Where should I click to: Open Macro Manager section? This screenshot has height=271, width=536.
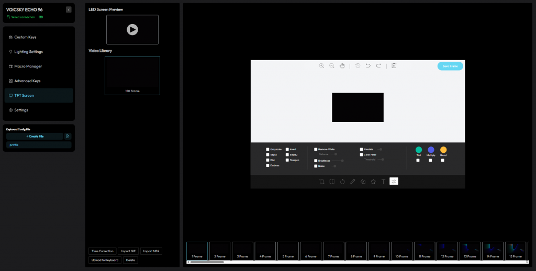[x=39, y=66]
